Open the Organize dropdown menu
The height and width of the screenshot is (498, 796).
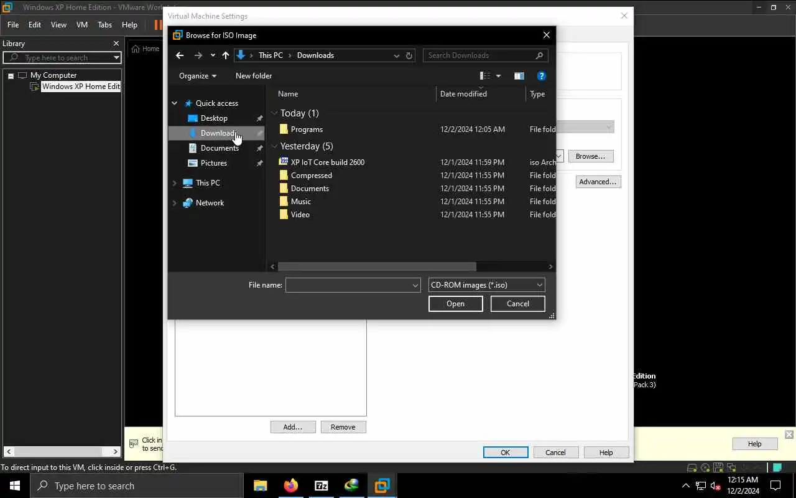pos(198,76)
